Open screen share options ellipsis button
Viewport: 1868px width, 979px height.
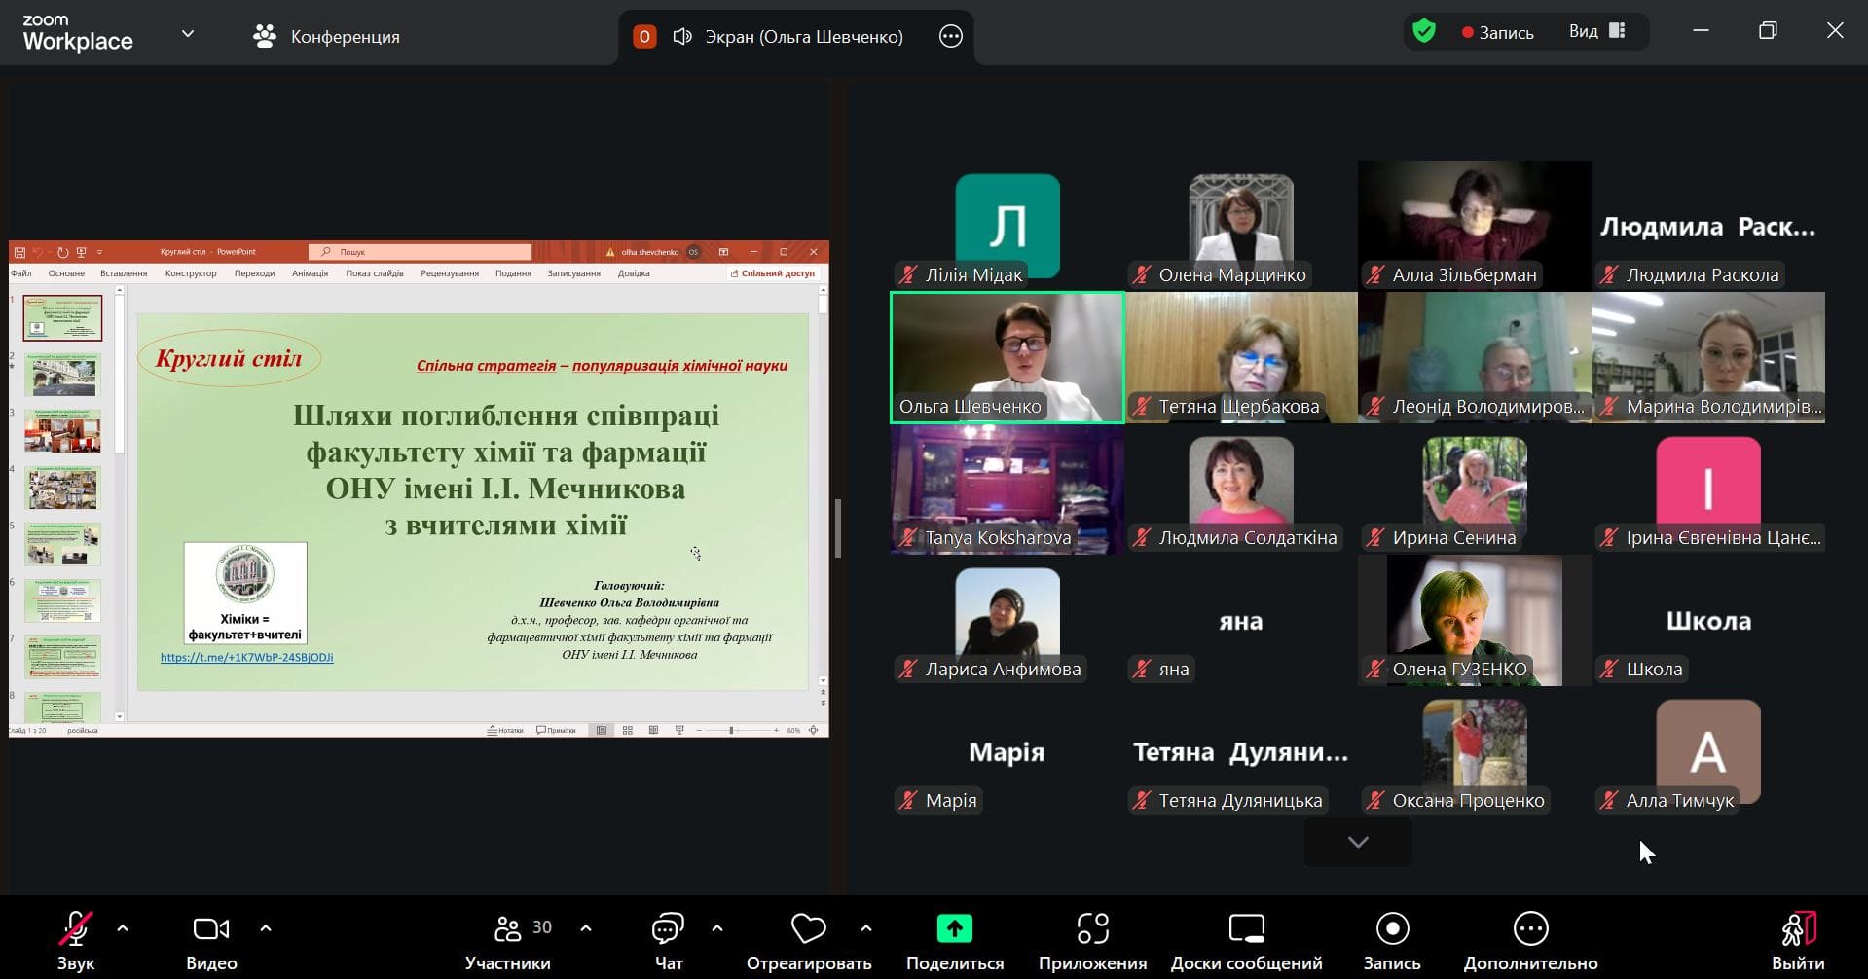click(950, 37)
